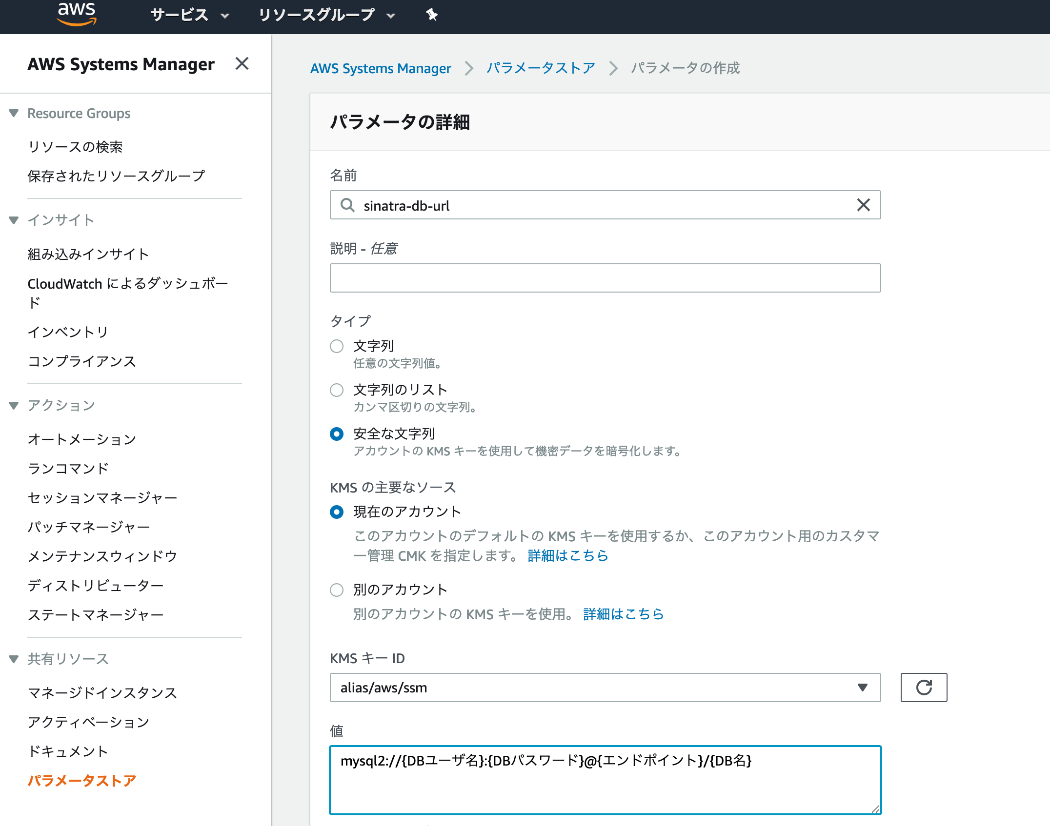Clear the sinatra-db-url name field
Screen dimensions: 1050x826
pos(864,205)
